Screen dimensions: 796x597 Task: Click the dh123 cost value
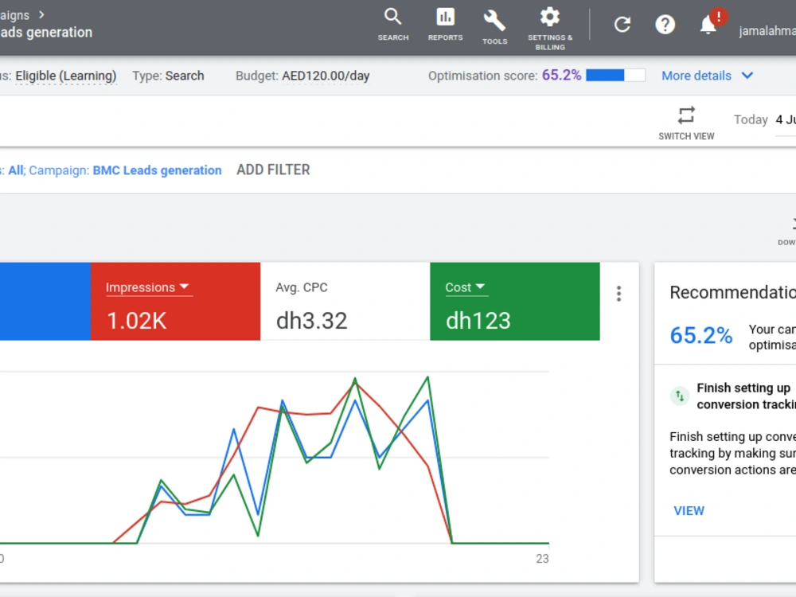point(478,321)
